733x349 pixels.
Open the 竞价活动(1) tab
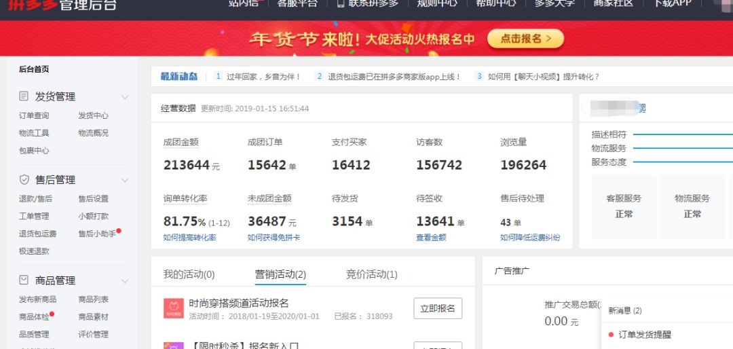click(372, 274)
